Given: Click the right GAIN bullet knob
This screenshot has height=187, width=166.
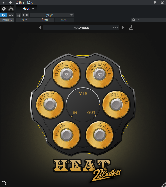Looking at the screenshot, I should tap(100, 135).
